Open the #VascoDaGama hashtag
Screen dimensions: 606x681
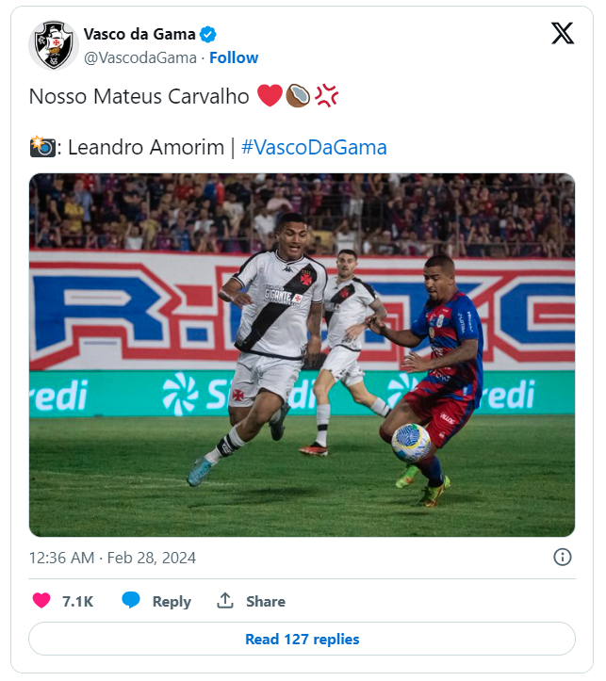[x=314, y=148]
